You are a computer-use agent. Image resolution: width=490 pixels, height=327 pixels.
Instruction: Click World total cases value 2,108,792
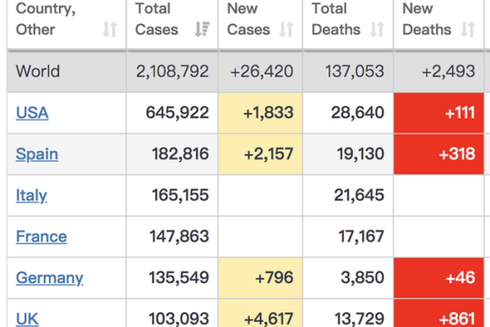point(172,71)
